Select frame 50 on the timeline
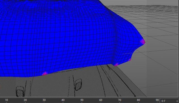 click(82, 100)
